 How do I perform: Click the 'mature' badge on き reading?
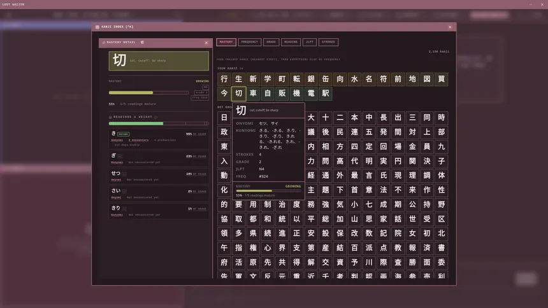click(x=124, y=134)
